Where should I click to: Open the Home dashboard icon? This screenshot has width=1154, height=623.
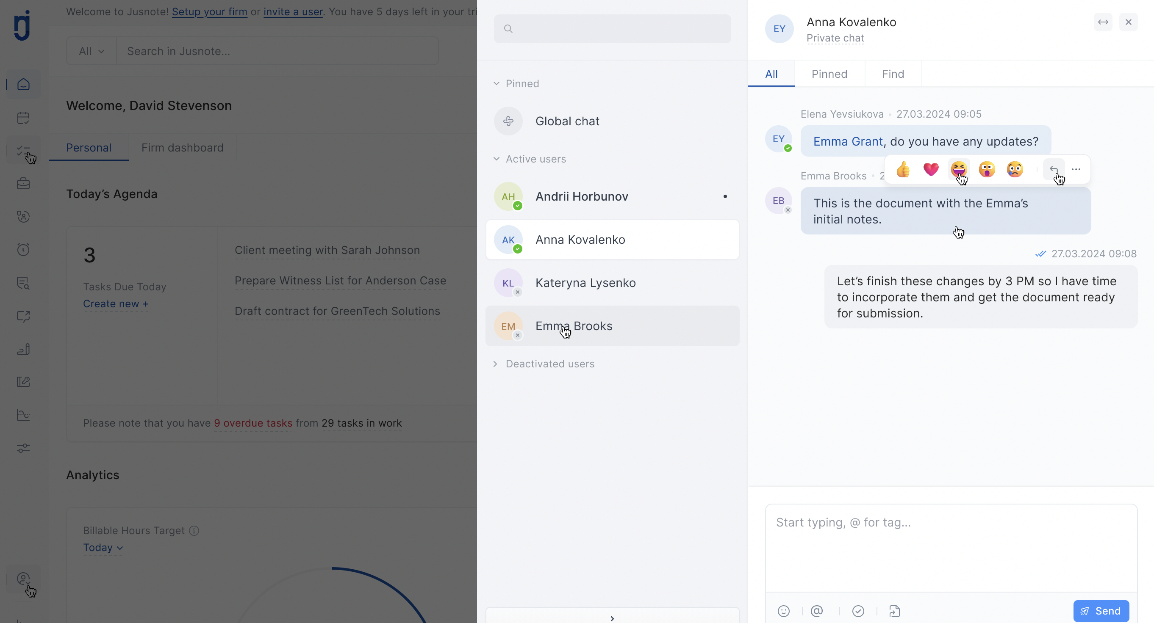pyautogui.click(x=23, y=84)
